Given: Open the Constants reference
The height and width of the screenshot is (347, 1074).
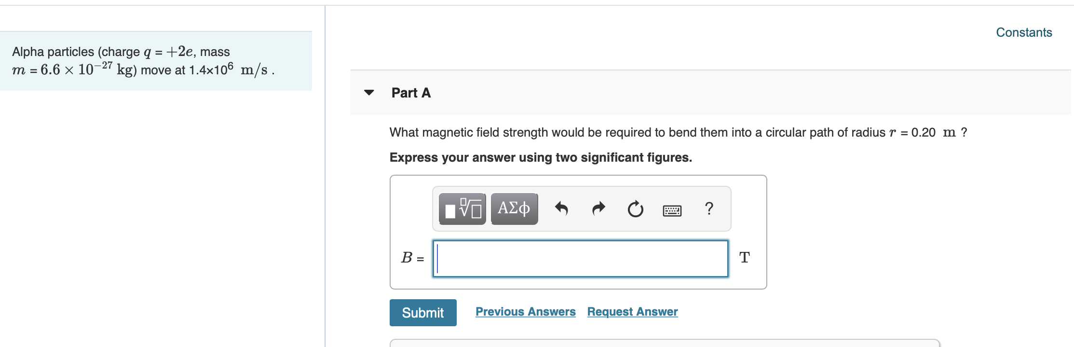Looking at the screenshot, I should [x=1024, y=32].
